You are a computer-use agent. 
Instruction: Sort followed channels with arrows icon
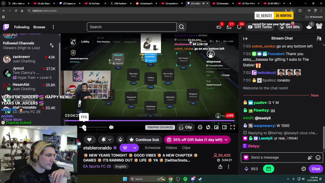tap(52, 45)
